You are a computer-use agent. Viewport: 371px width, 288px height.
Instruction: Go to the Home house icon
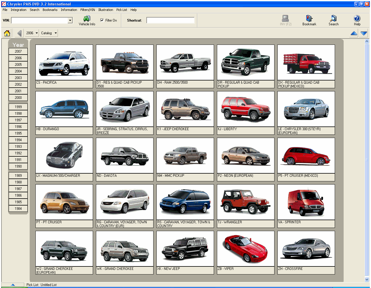7,33
